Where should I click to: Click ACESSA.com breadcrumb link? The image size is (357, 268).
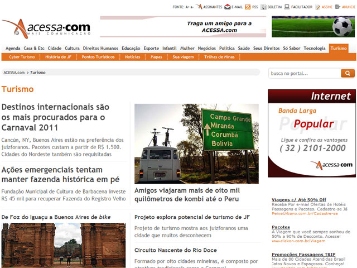(x=13, y=73)
